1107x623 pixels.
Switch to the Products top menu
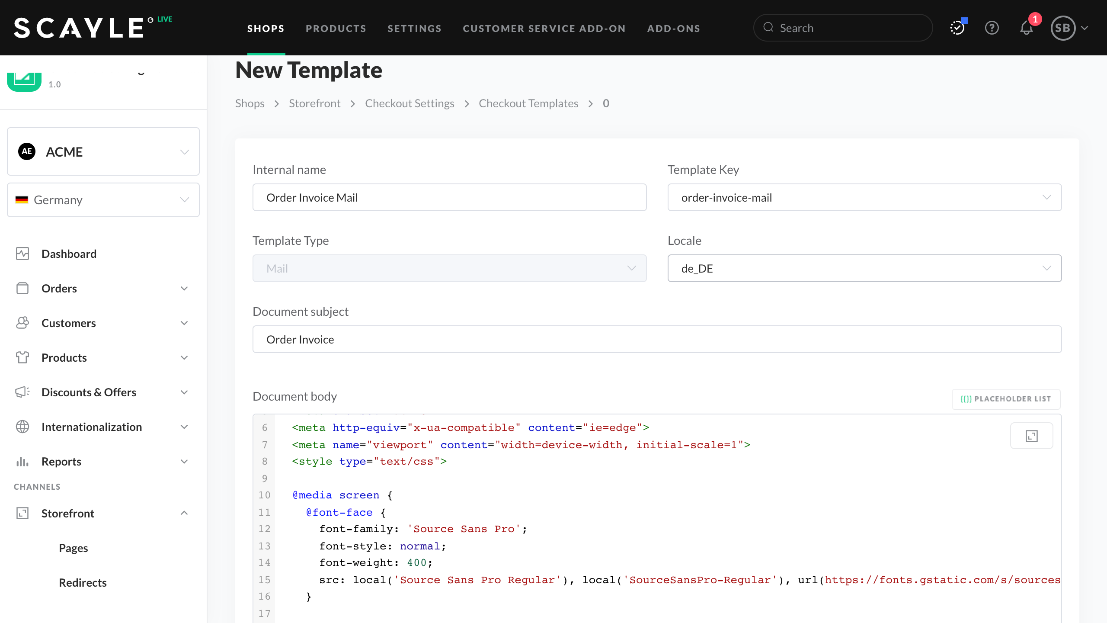coord(336,29)
